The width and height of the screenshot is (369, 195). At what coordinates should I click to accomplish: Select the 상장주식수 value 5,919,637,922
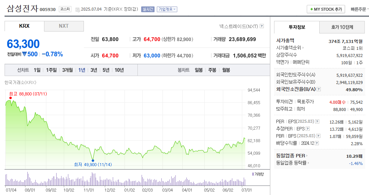point(350,55)
